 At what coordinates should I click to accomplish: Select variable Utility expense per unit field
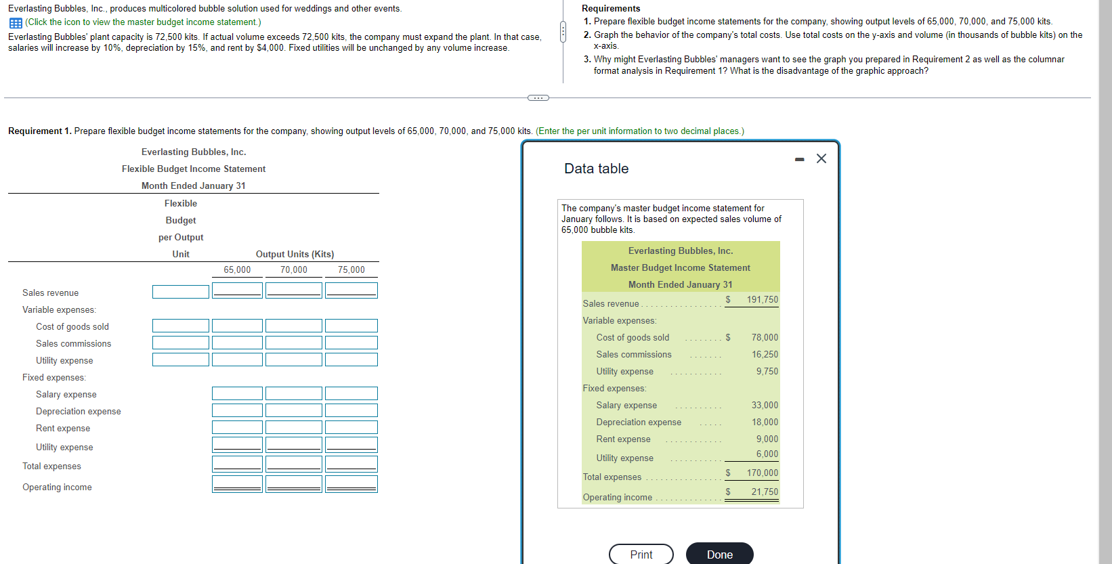pyautogui.click(x=181, y=360)
